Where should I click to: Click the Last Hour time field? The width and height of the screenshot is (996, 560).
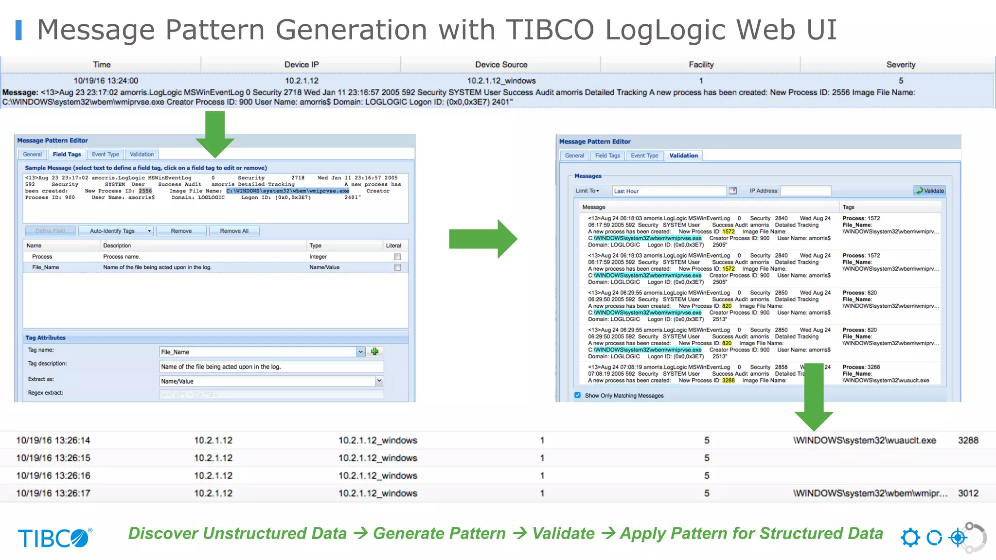(669, 191)
